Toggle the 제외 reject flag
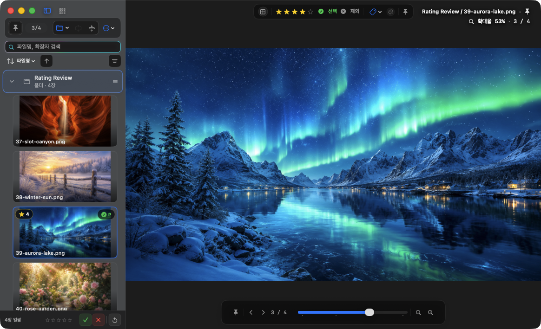 tap(350, 11)
